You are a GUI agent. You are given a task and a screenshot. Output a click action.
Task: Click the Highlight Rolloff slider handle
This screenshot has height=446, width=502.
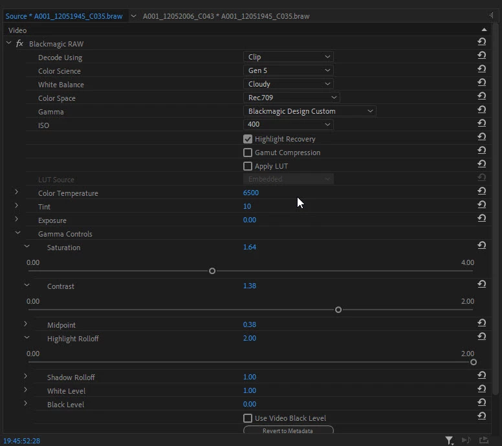pyautogui.click(x=473, y=362)
